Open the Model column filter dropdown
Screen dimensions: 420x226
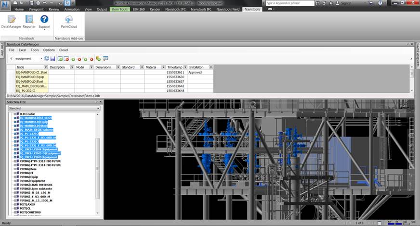tap(92, 67)
